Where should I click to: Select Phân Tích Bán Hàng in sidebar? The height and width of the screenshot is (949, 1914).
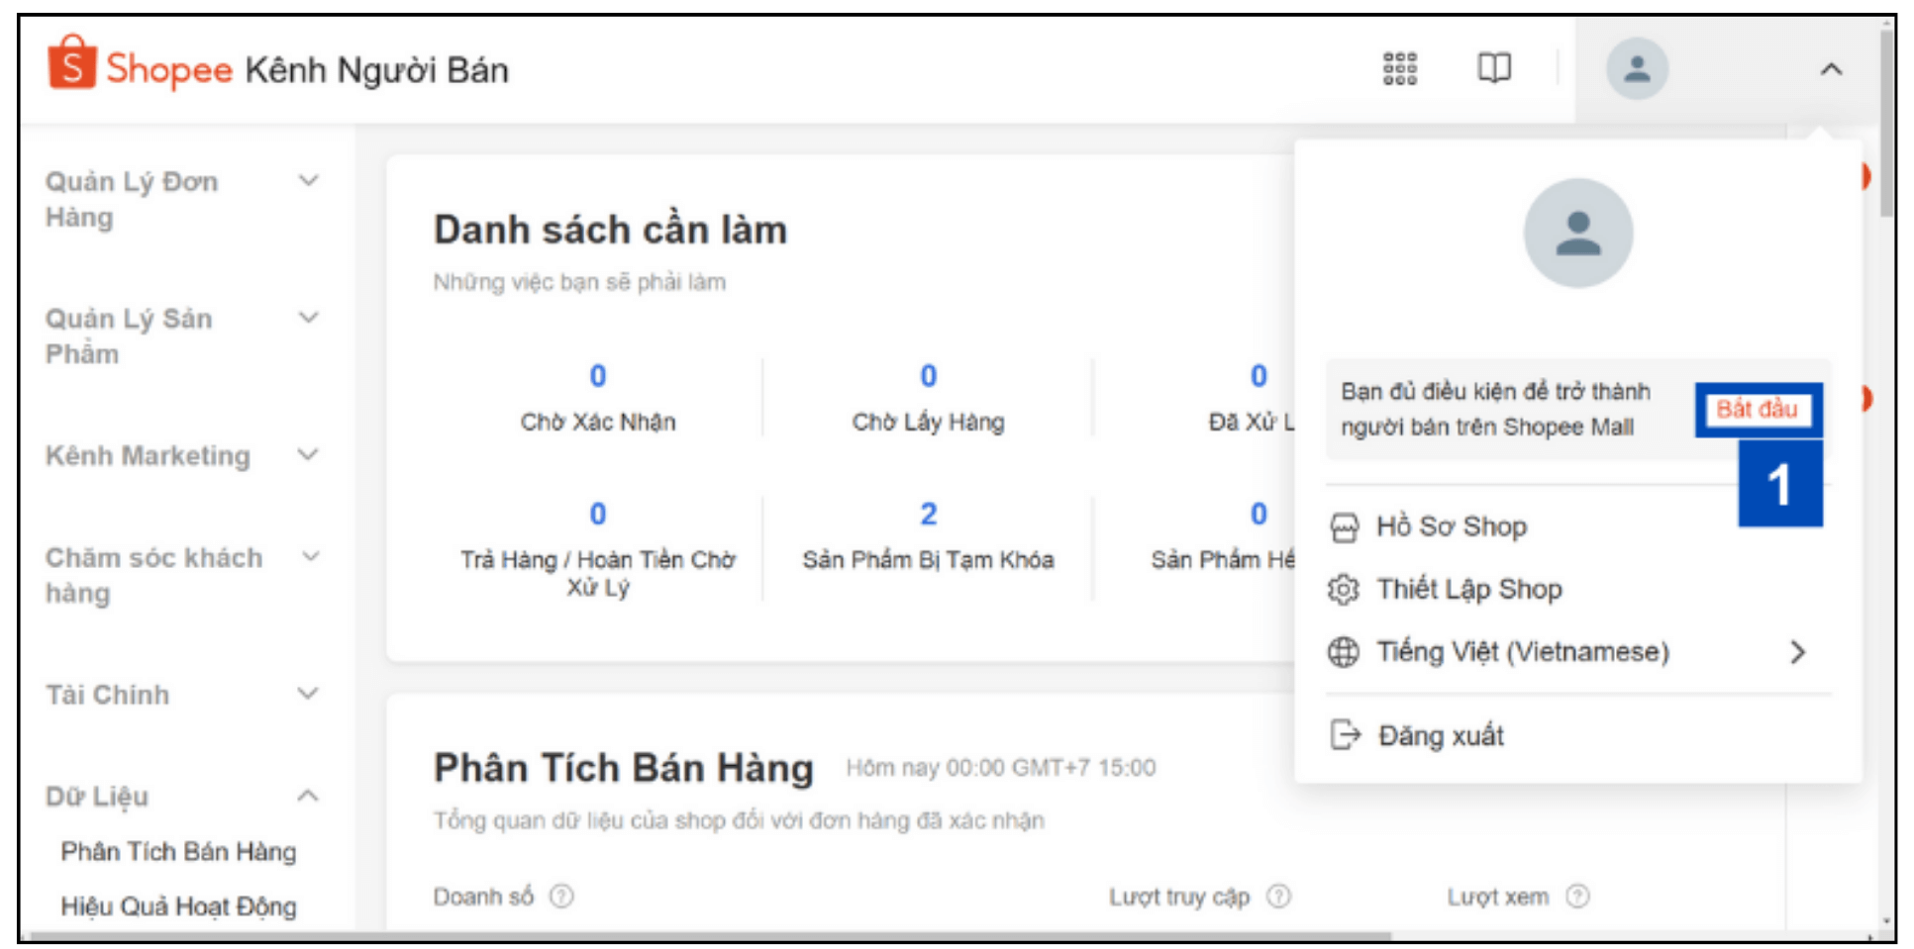click(x=178, y=852)
